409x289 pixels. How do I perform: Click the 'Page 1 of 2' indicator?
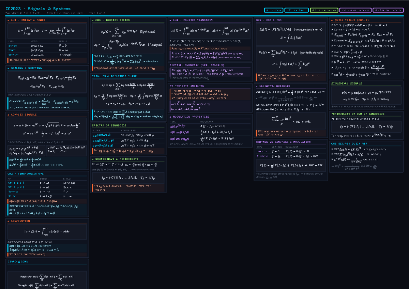click(x=97, y=13)
